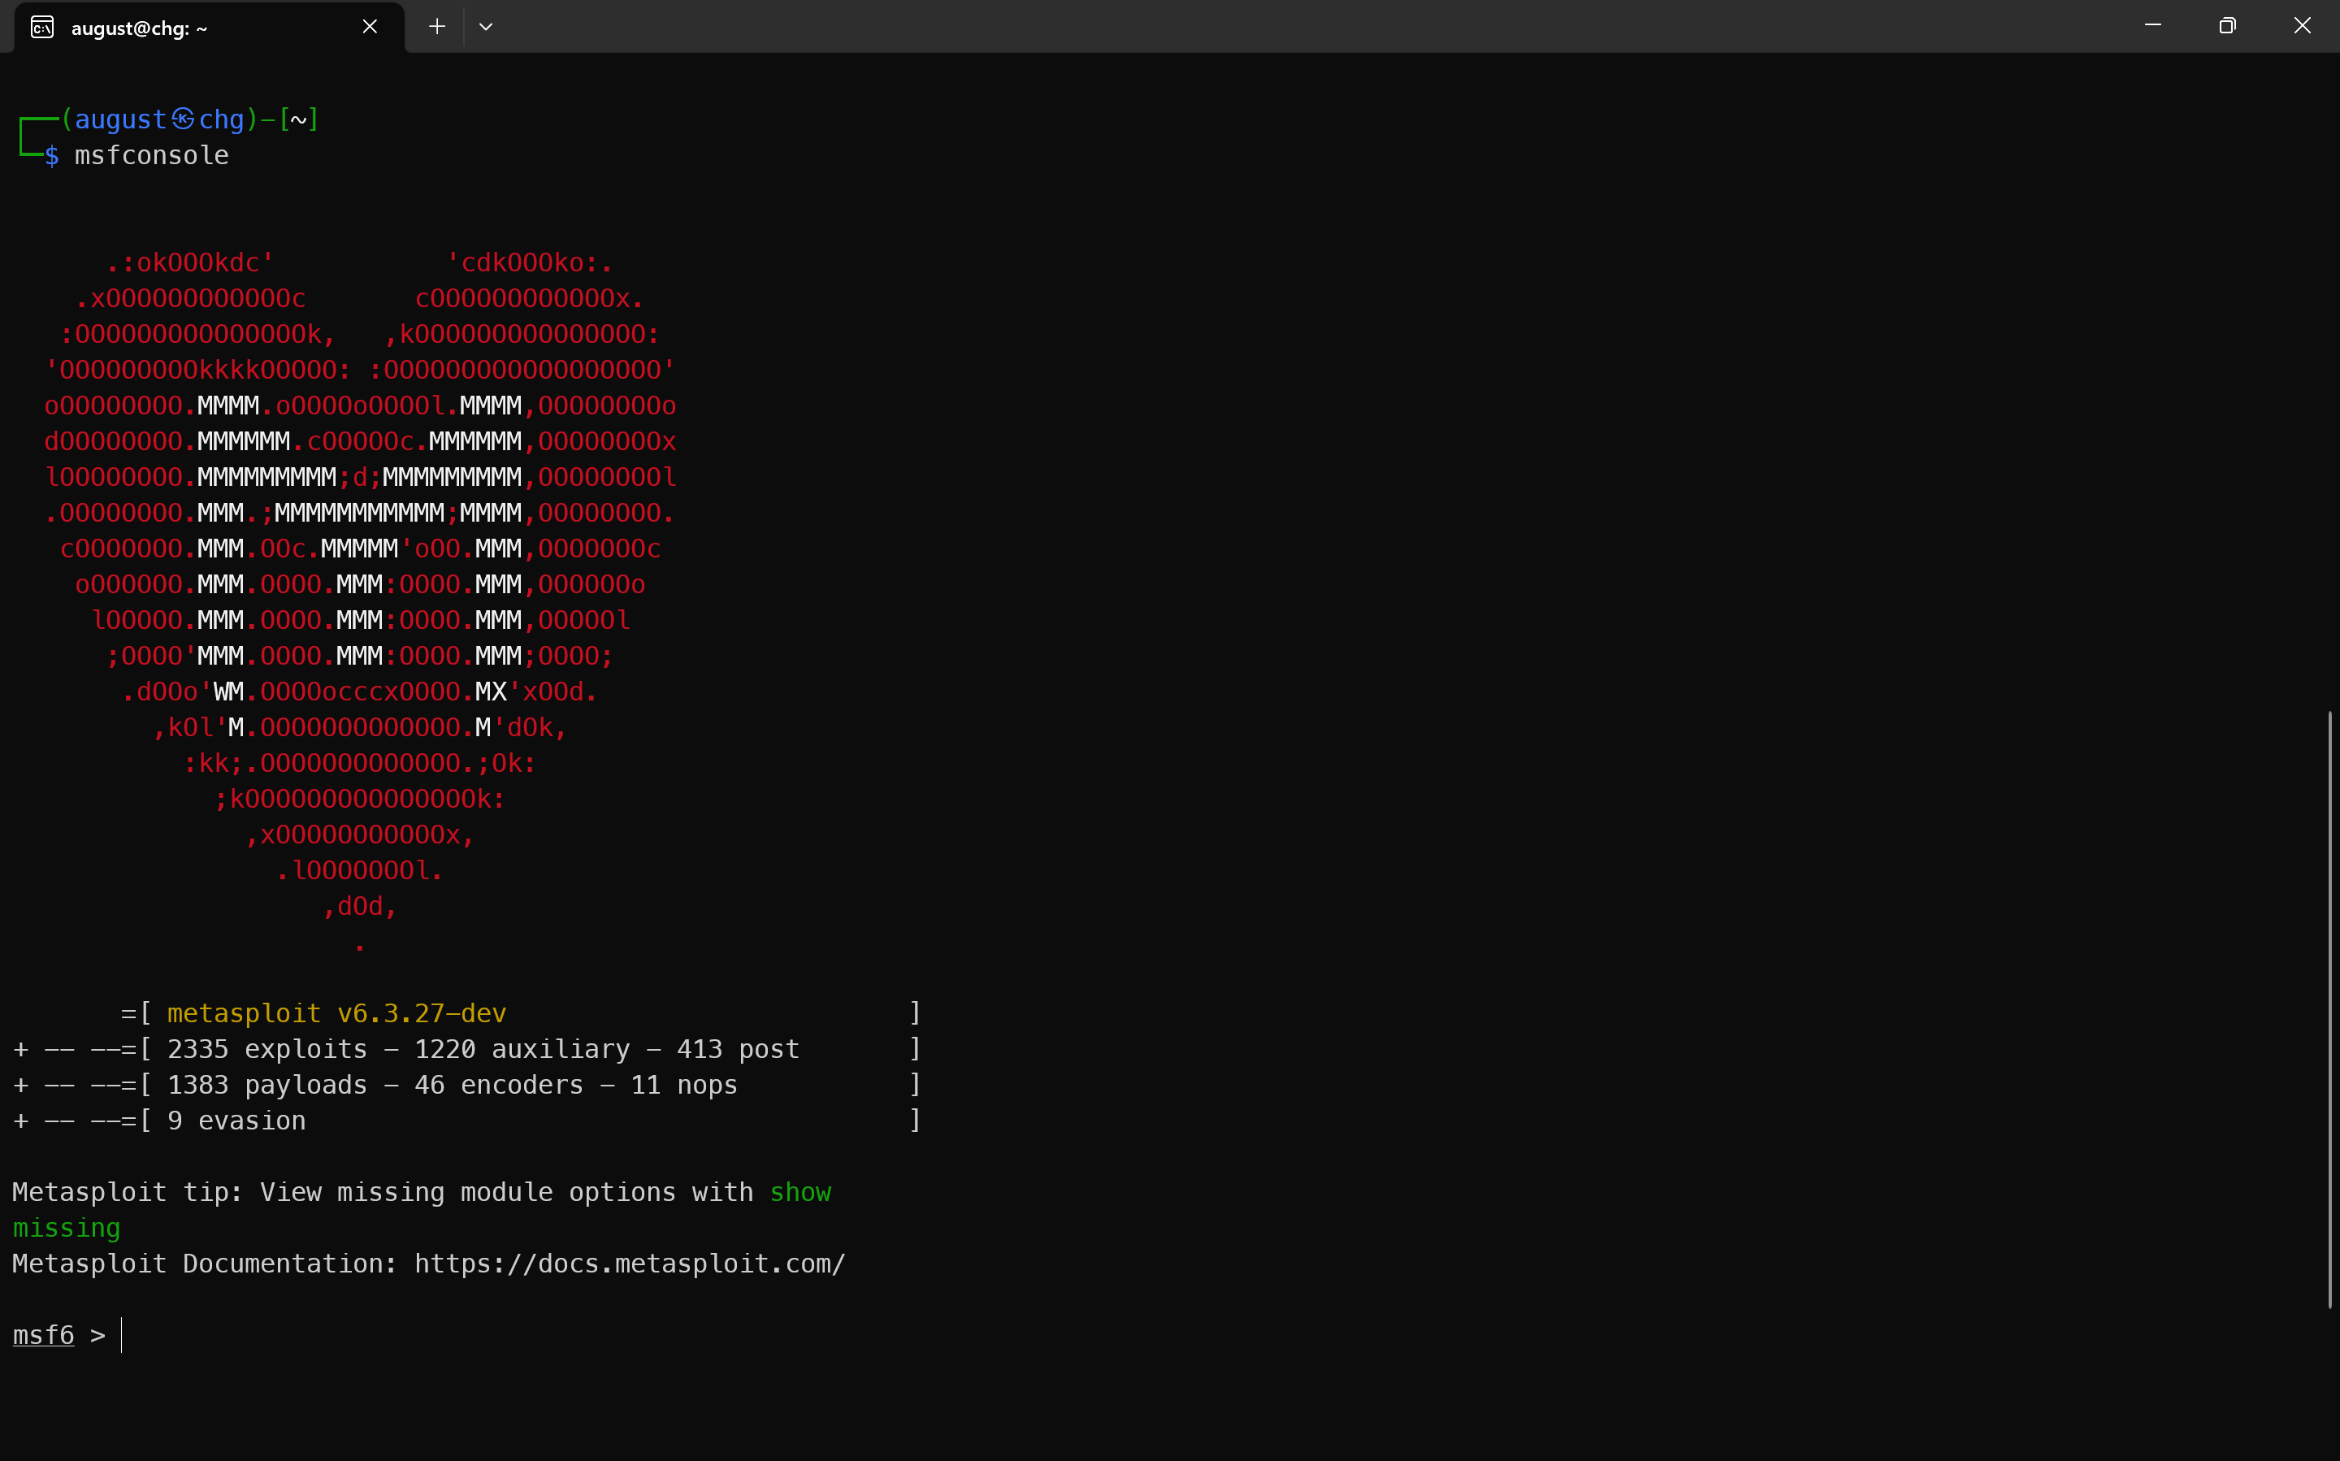Click the vertical scrollbar thumb

click(x=2329, y=1008)
